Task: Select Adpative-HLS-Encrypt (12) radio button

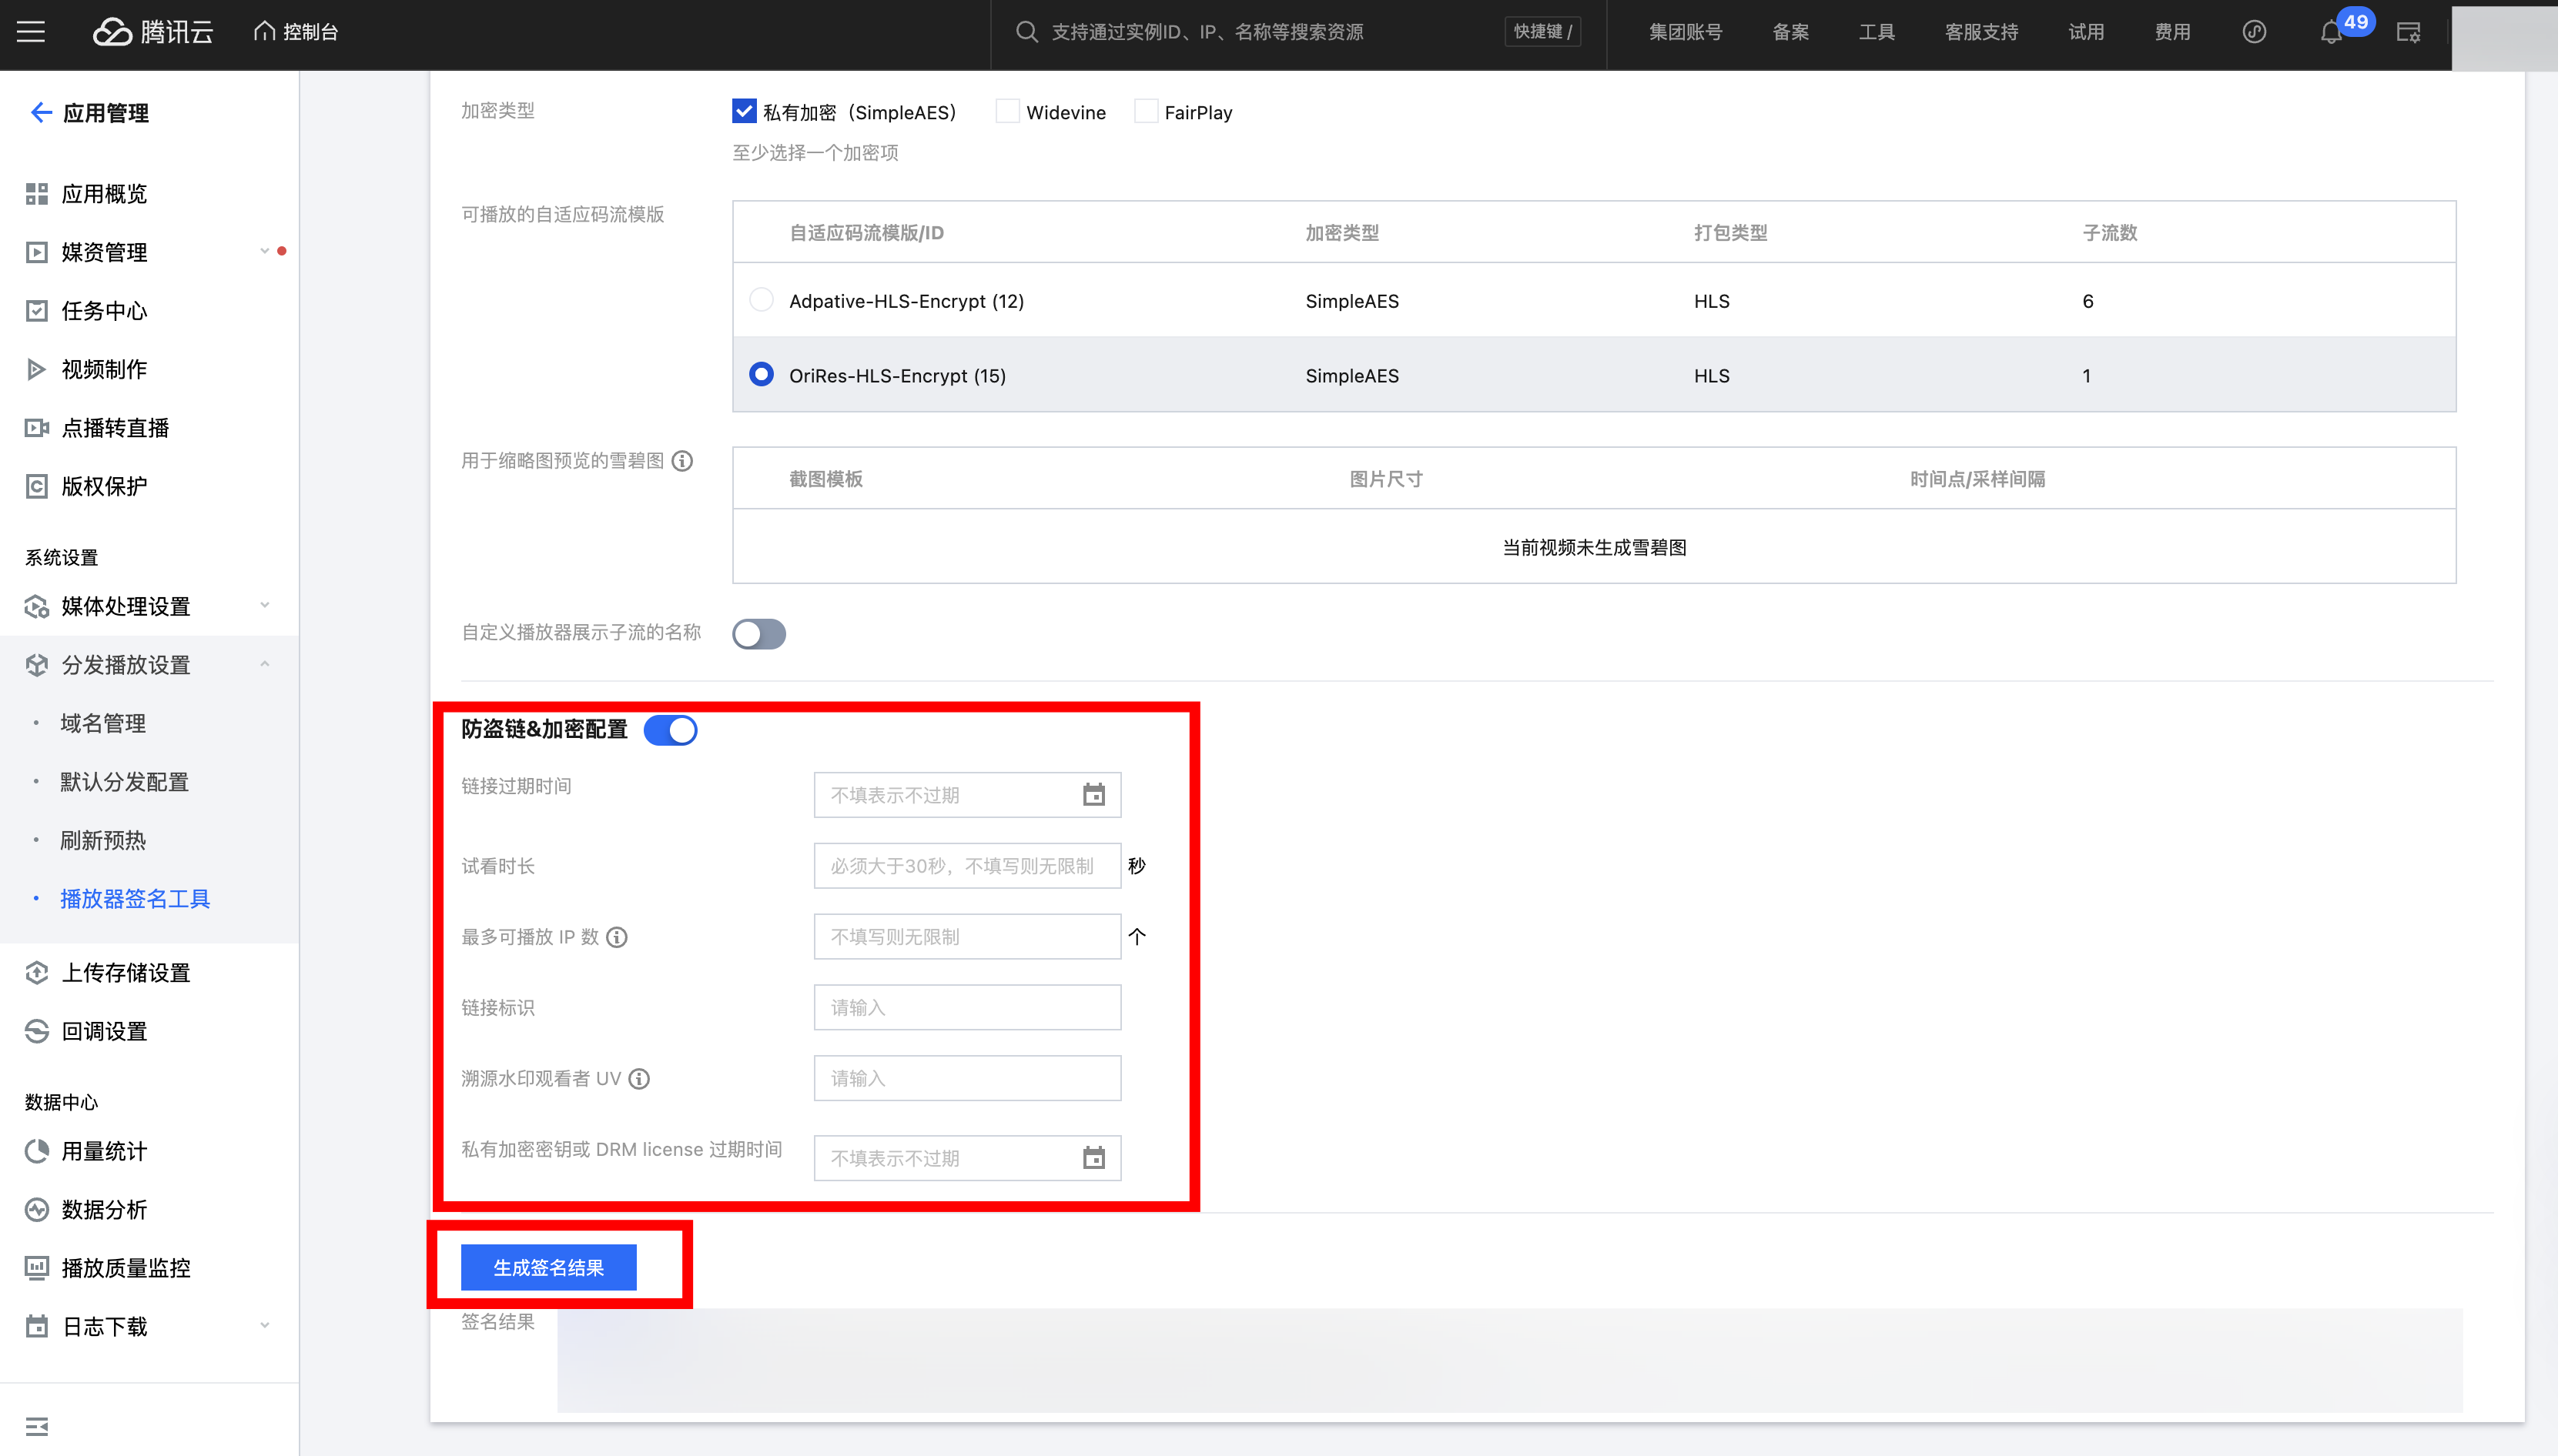Action: click(762, 299)
